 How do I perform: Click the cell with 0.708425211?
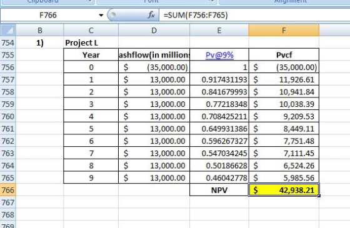[219, 116]
